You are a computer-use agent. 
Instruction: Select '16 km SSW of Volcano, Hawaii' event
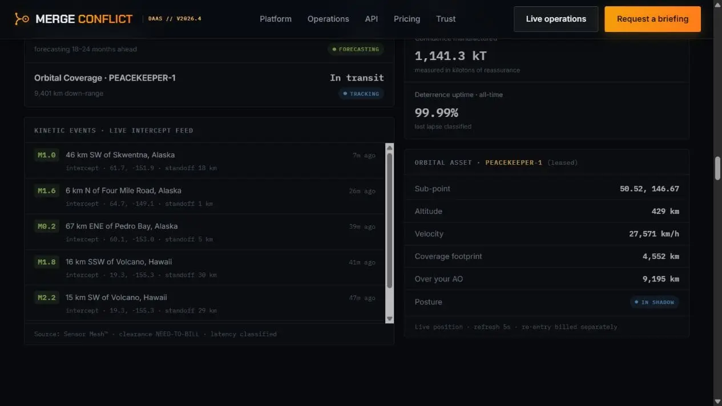coord(119,262)
